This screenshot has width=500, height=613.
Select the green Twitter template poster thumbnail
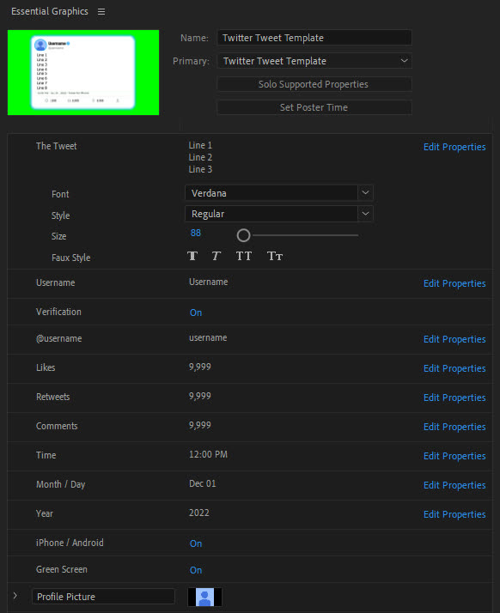tap(83, 72)
